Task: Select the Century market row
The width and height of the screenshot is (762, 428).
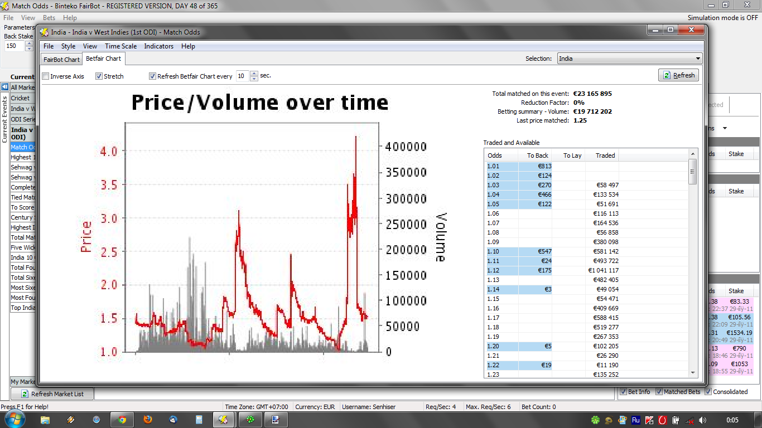Action: (22, 217)
